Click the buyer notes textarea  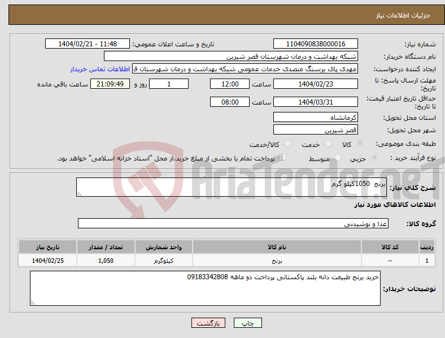point(205,288)
